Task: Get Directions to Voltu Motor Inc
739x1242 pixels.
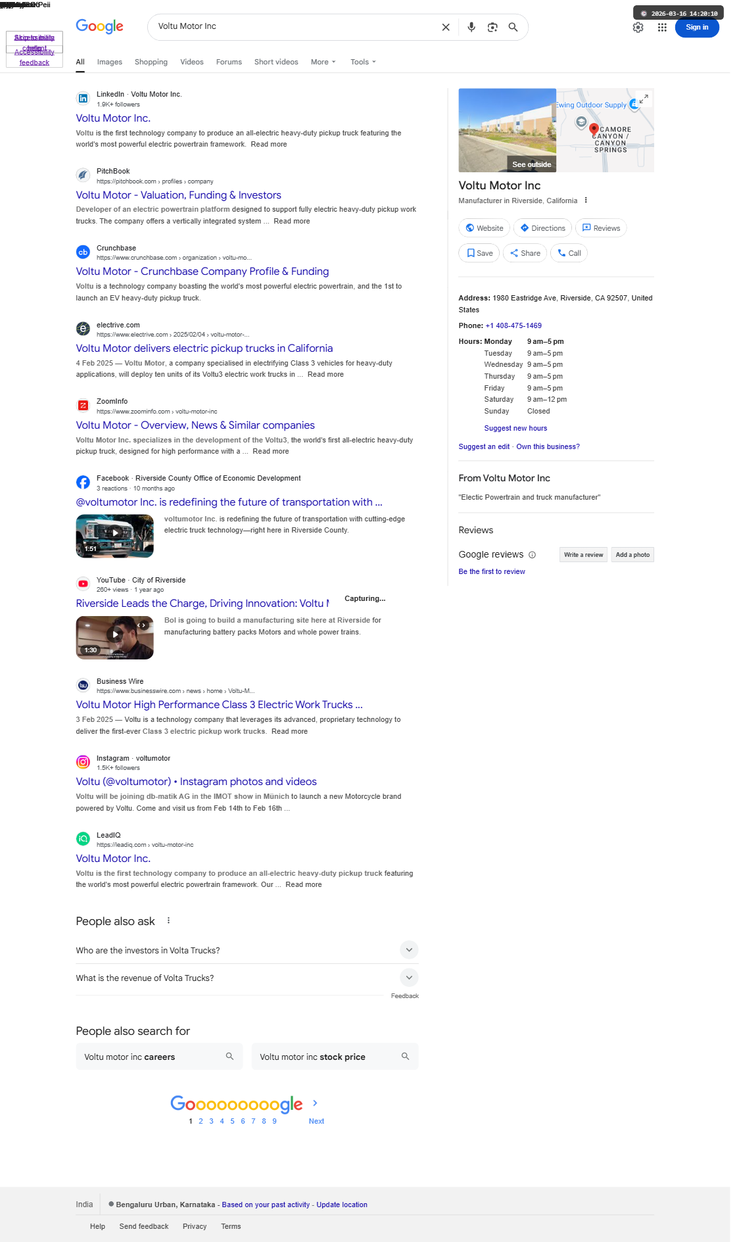Action: coord(542,228)
